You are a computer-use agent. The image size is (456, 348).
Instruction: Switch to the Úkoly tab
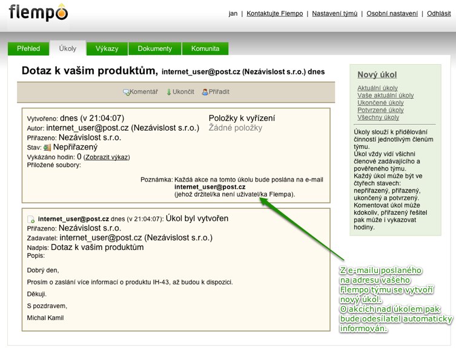[67, 48]
